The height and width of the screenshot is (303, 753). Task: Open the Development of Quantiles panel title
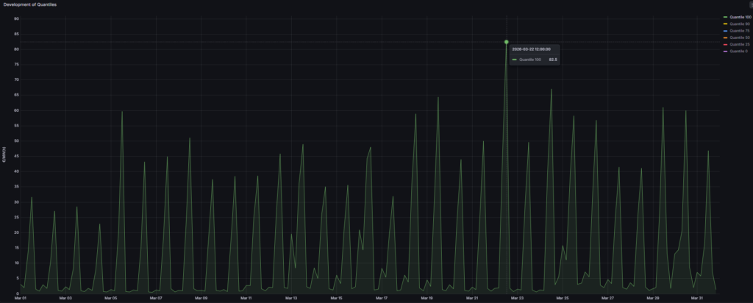tap(29, 4)
